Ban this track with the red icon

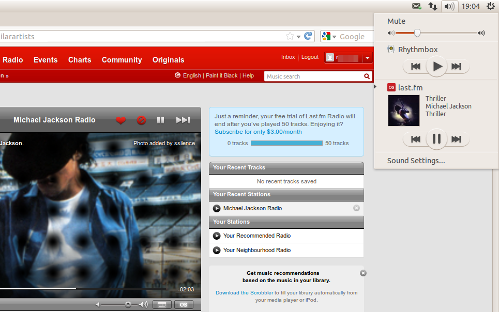pyautogui.click(x=141, y=120)
